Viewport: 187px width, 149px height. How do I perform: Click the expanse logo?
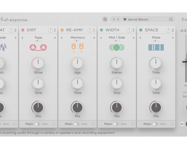(x=14, y=20)
